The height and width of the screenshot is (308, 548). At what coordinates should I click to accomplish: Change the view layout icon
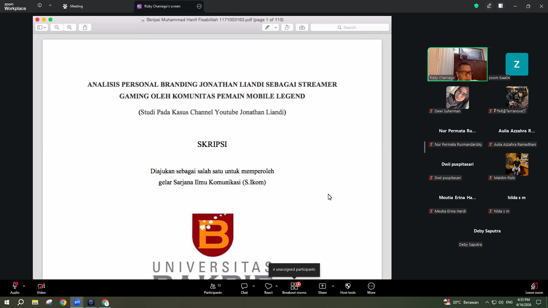click(x=501, y=6)
